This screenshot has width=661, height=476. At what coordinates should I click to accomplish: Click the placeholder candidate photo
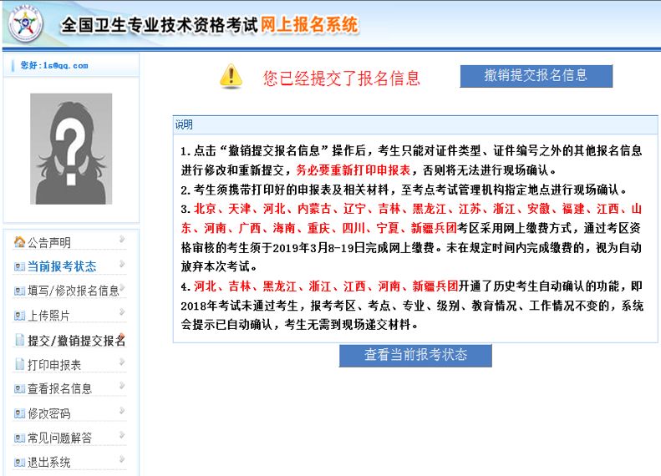click(71, 149)
